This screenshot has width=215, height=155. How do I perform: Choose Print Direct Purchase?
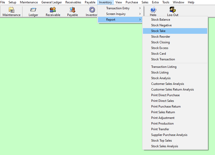pyautogui.click(x=175, y=95)
